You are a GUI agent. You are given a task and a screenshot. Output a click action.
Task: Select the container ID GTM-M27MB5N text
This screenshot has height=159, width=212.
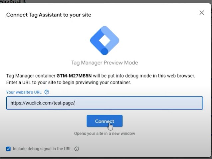(x=74, y=76)
